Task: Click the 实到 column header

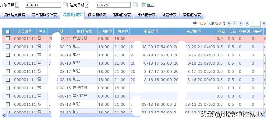Action: (232, 31)
